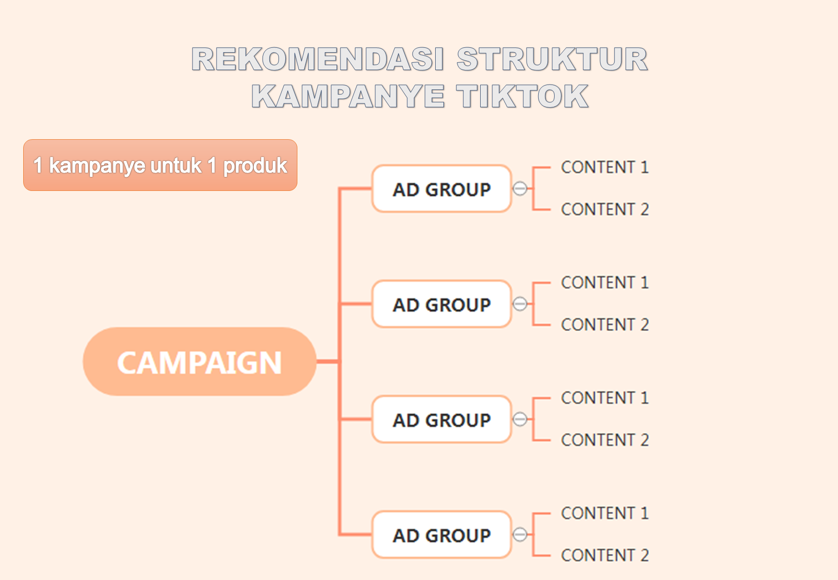Collapse the first AD GROUP branch
The image size is (838, 580).
click(x=520, y=188)
